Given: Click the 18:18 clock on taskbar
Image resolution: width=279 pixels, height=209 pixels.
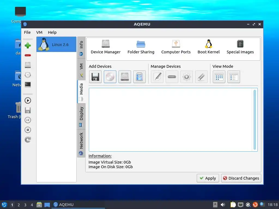Looking at the screenshot, I should 272,205.
